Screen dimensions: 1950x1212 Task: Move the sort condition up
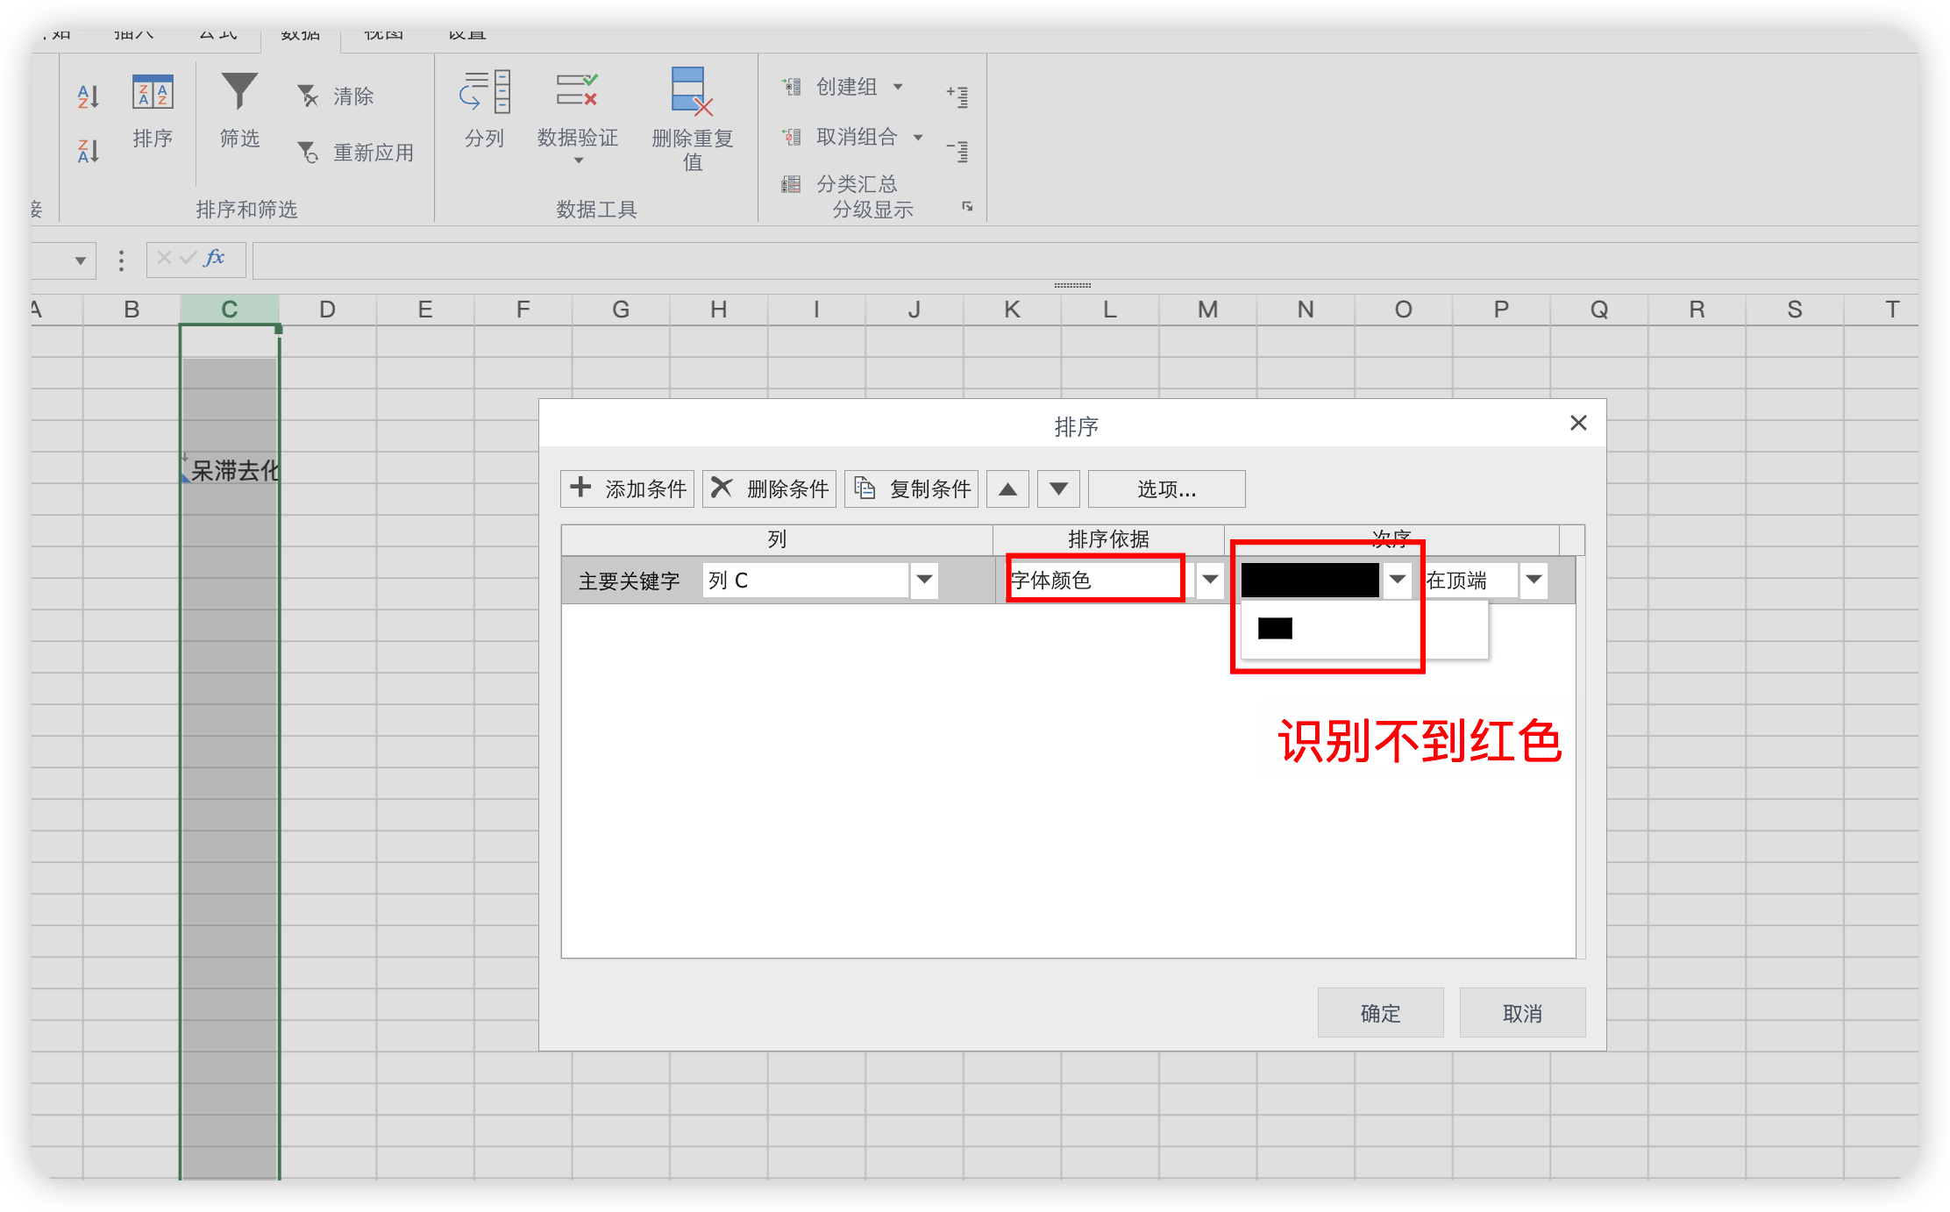[1007, 488]
